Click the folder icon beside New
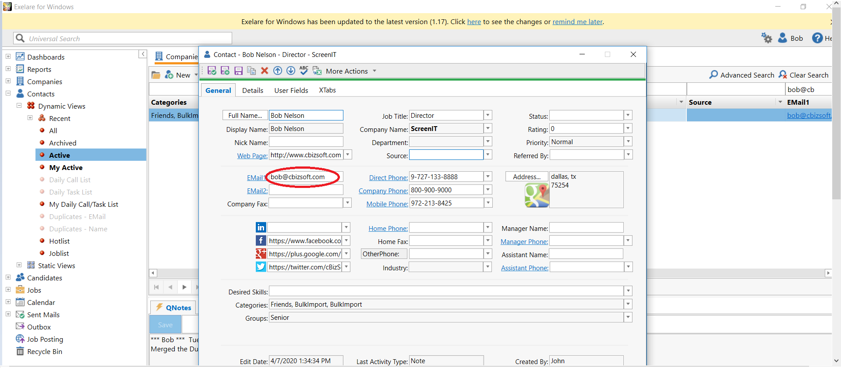The width and height of the screenshot is (841, 368). [156, 75]
